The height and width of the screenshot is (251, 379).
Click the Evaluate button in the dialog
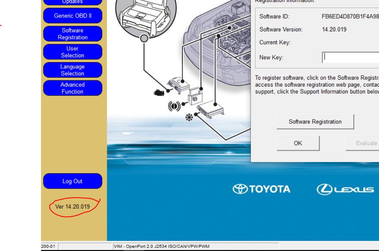tap(362, 143)
